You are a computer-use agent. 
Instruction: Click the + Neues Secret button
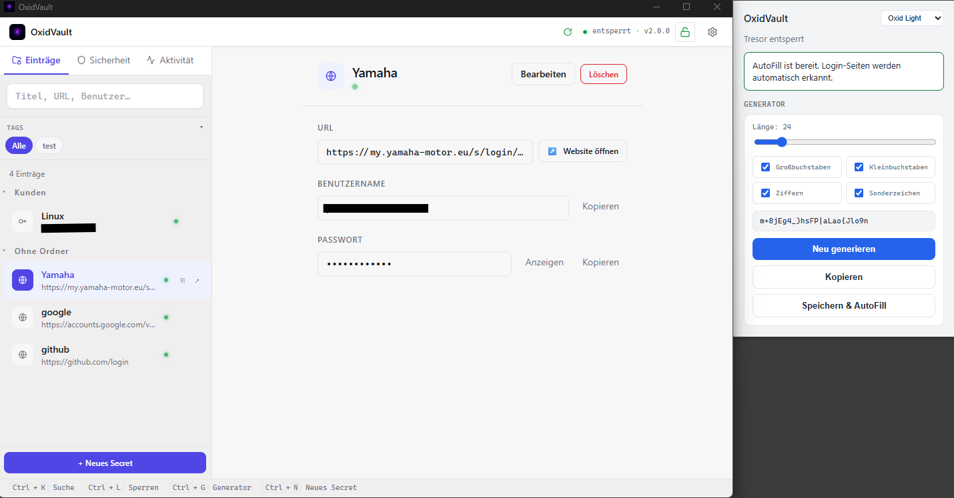(105, 463)
